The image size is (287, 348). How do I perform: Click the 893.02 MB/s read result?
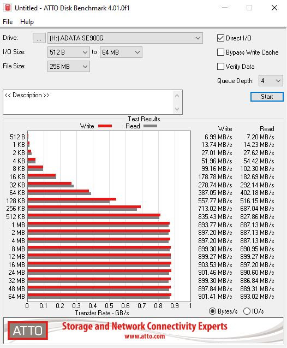coord(257,297)
